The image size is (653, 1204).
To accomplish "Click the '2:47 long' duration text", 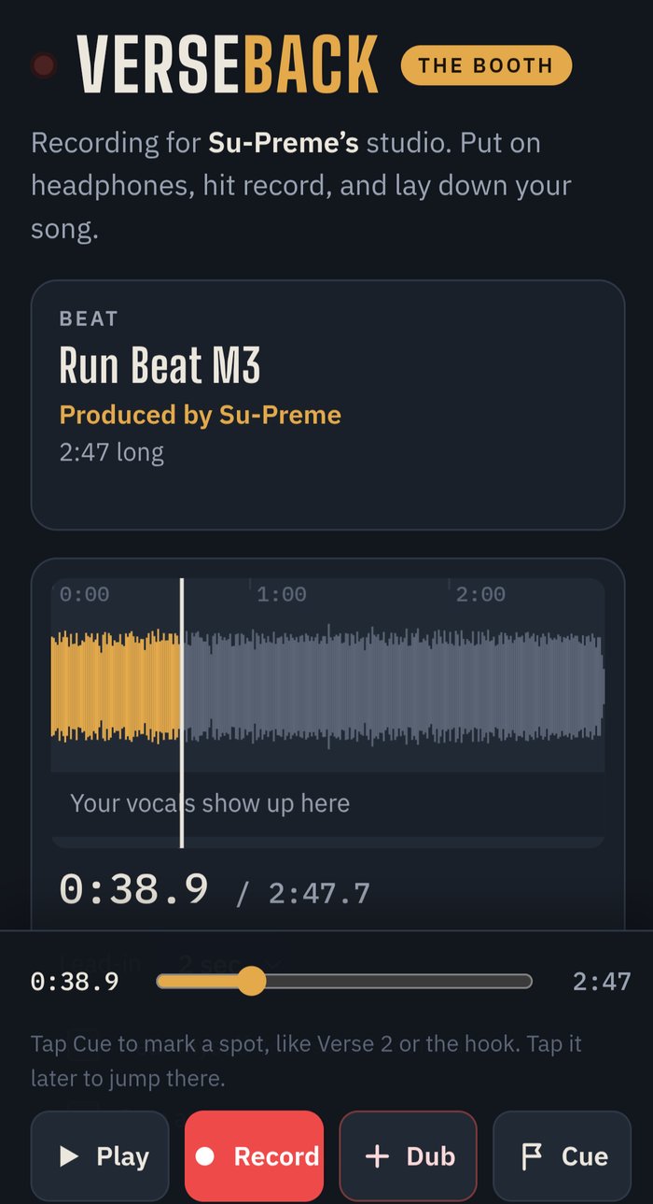I will [112, 453].
